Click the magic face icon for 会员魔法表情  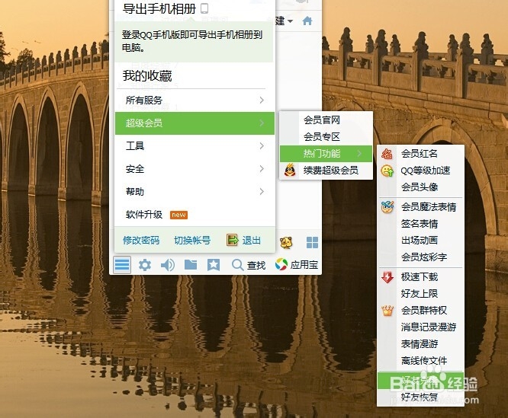click(387, 207)
